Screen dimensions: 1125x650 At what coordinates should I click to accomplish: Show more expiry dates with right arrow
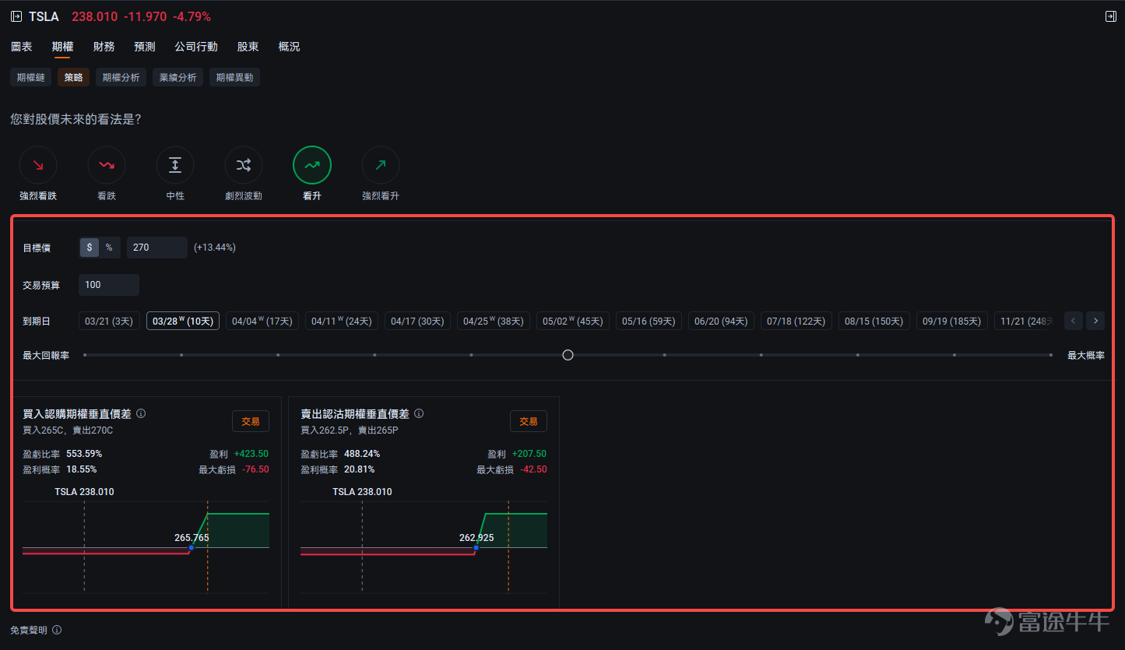(1095, 321)
